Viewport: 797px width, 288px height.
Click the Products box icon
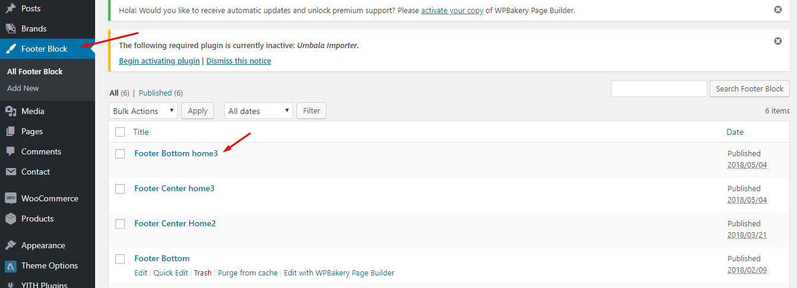pos(11,219)
